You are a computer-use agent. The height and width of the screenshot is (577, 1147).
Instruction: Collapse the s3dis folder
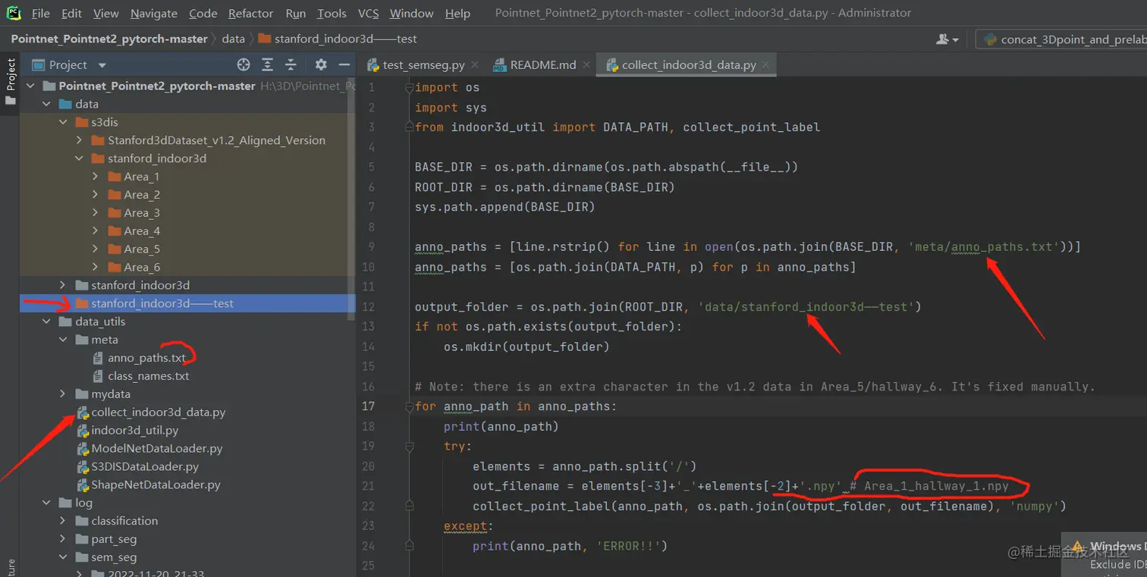(63, 122)
